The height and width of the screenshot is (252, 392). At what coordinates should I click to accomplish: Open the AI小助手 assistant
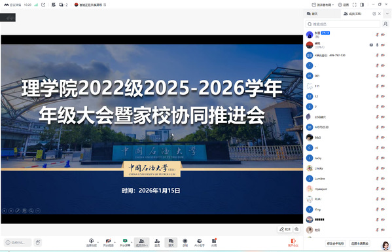pyautogui.click(x=199, y=242)
